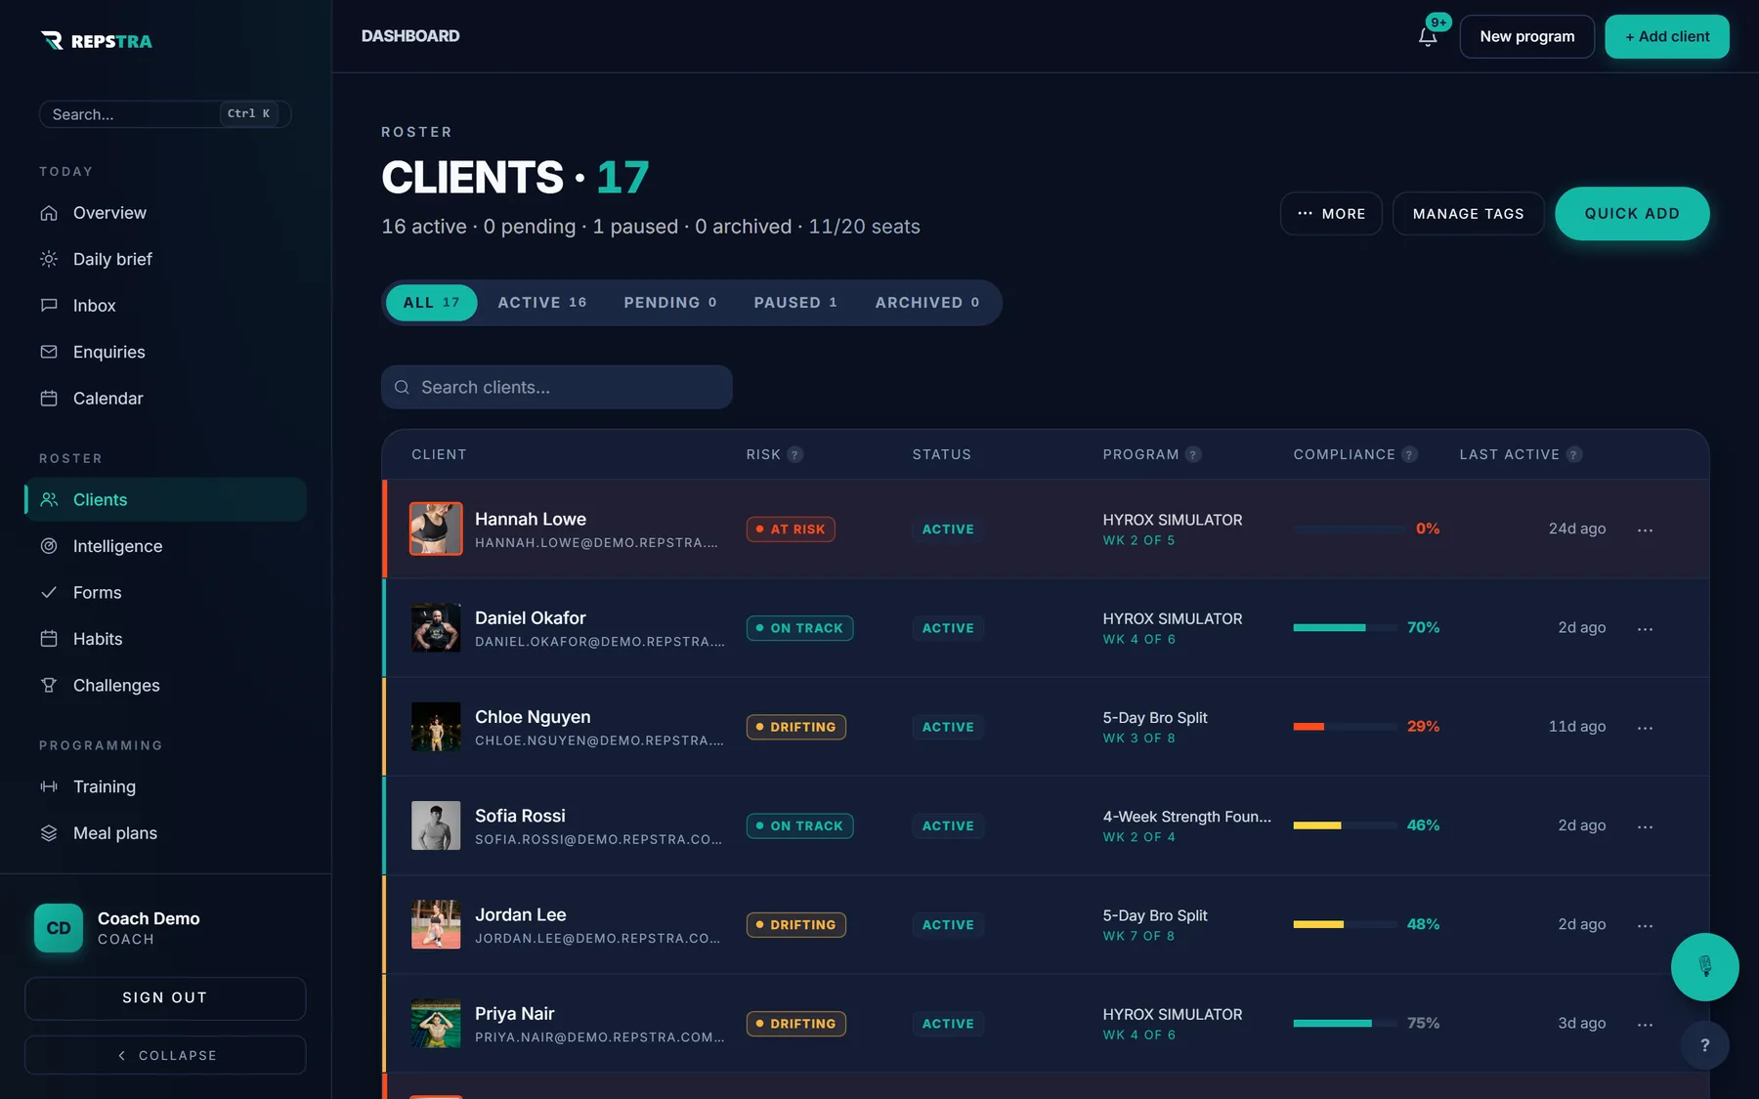The width and height of the screenshot is (1759, 1099).
Task: Open the notifications bell
Action: [x=1428, y=36]
